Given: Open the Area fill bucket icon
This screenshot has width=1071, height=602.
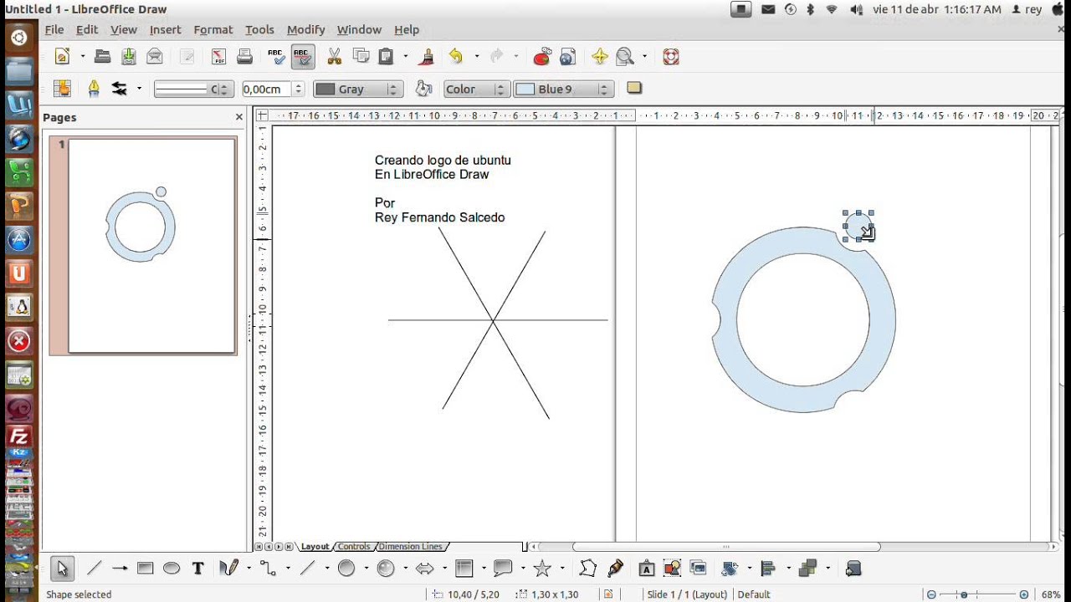Looking at the screenshot, I should [x=424, y=89].
